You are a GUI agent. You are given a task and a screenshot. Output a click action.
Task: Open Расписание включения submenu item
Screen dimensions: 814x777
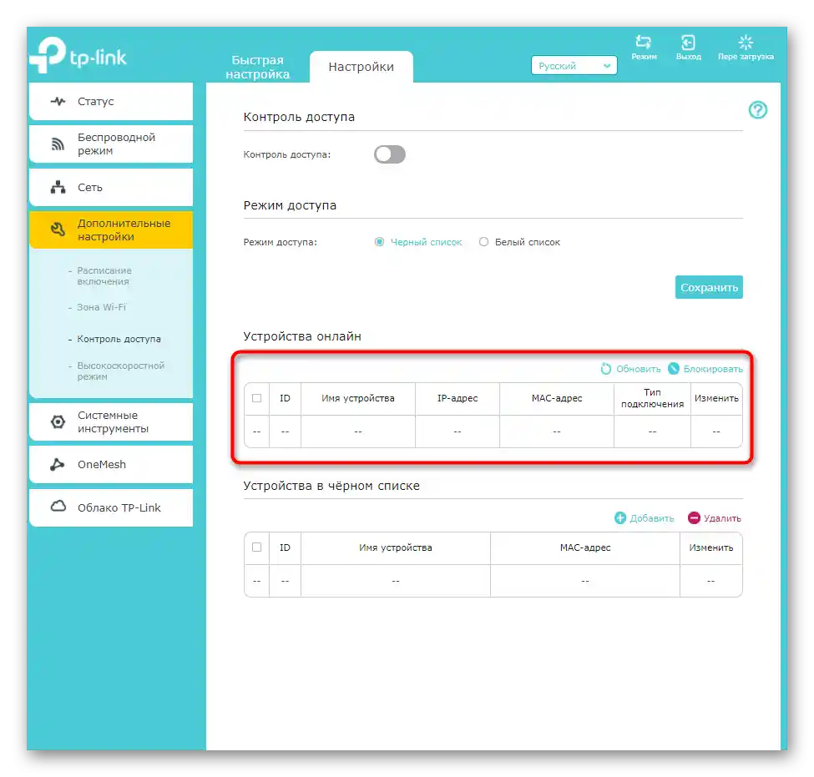pos(104,276)
